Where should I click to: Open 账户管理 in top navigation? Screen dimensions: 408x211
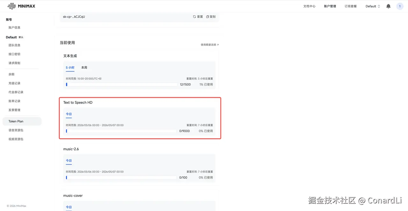pos(330,6)
